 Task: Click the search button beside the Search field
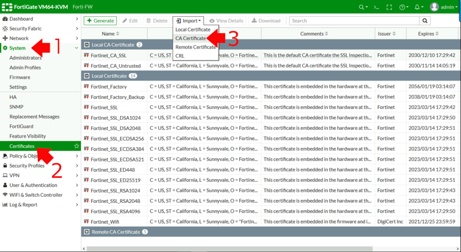(425, 21)
